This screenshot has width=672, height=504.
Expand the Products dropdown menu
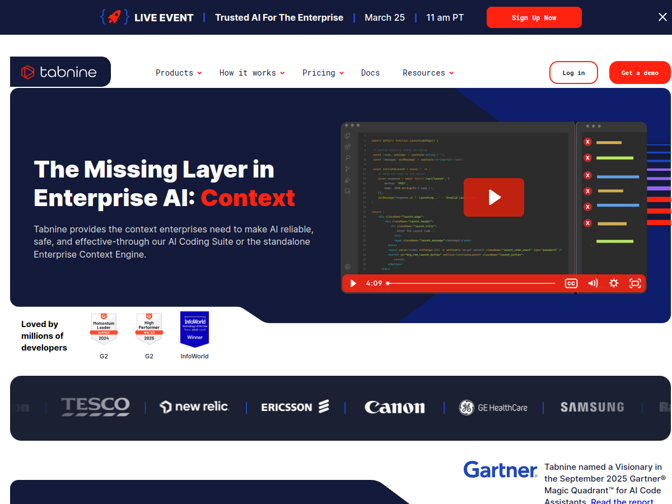178,73
